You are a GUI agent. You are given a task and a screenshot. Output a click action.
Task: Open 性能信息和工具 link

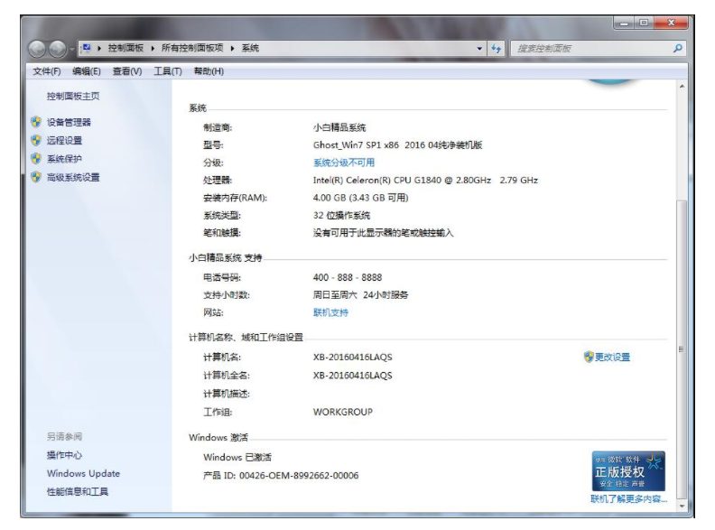(x=78, y=491)
